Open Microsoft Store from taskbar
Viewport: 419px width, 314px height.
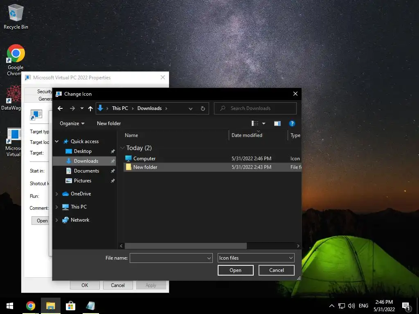pos(70,306)
